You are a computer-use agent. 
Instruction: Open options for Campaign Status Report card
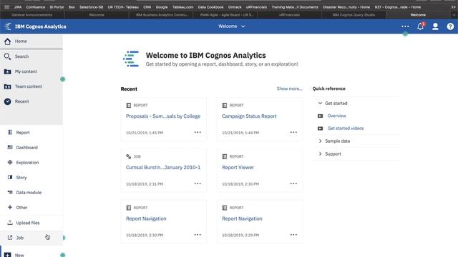point(293,132)
